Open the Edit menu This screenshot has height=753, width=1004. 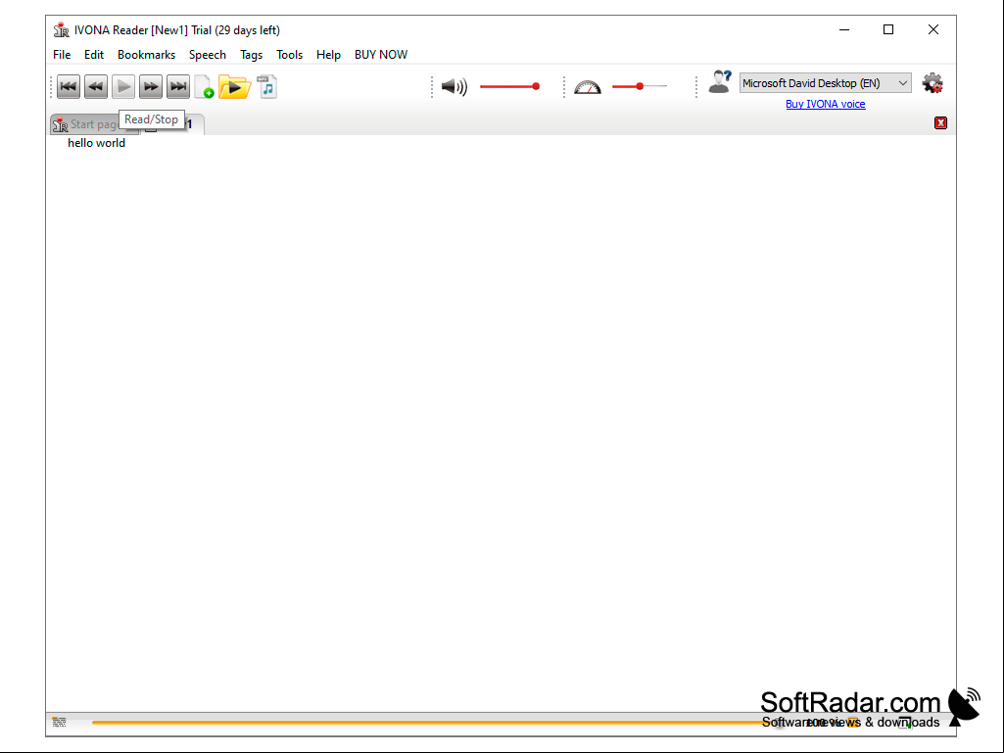[x=94, y=55]
